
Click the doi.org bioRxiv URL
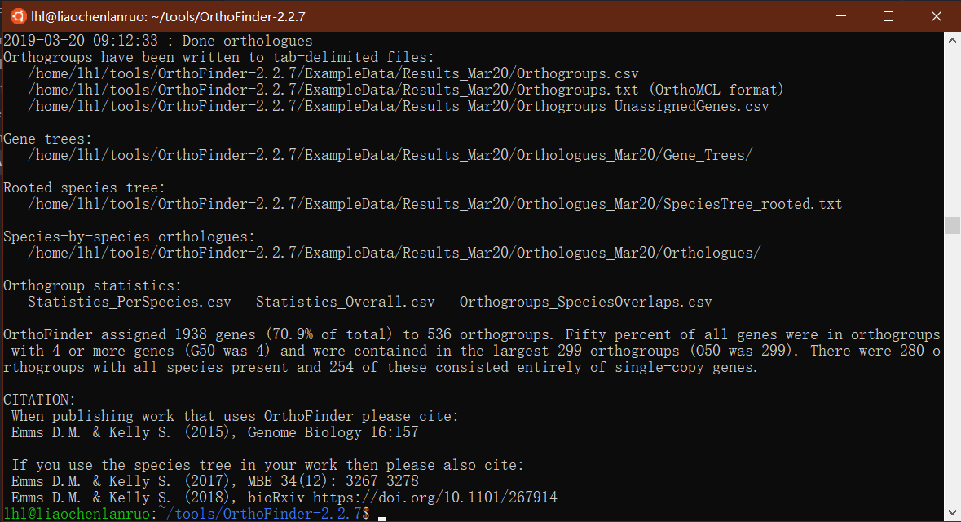point(435,497)
